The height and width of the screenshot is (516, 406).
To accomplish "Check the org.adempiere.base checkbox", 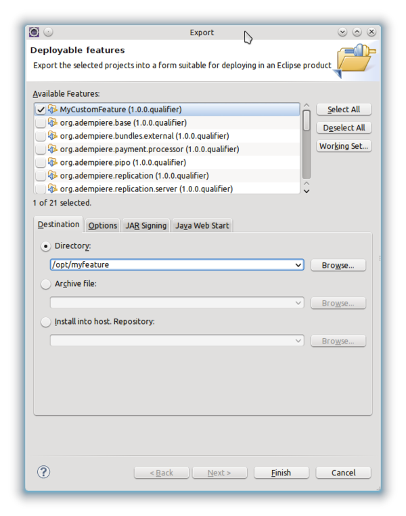I will coord(41,123).
